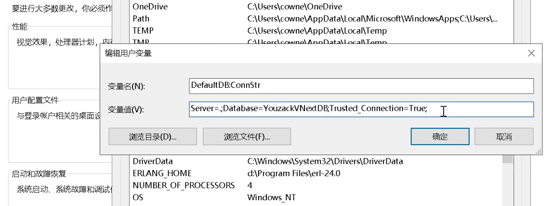This screenshot has height=206, width=554.
Task: Click the 启动和故障恢复 section heading
Action: tap(39, 174)
